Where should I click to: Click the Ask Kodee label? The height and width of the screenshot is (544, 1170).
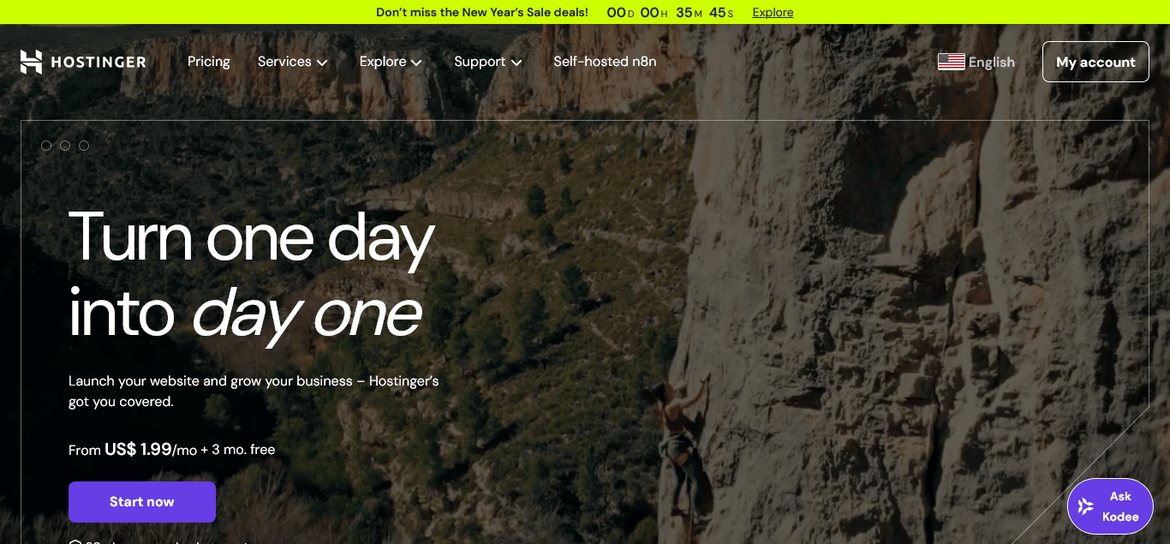point(1120,506)
